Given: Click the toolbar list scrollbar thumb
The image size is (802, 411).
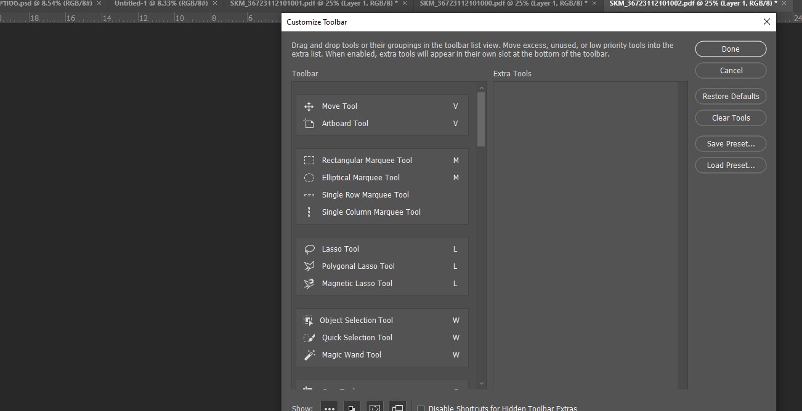Looking at the screenshot, I should 482,119.
